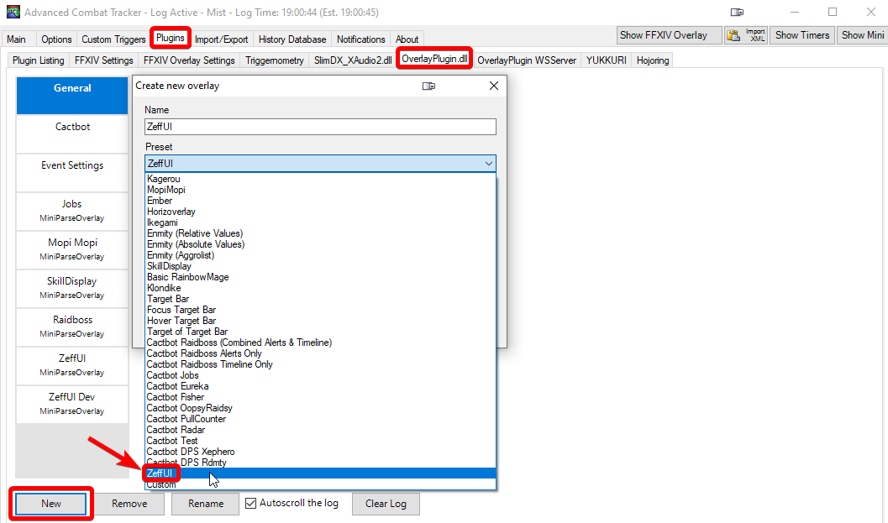Click the pin icon in the main title bar
The height and width of the screenshot is (523, 888).
click(x=737, y=12)
